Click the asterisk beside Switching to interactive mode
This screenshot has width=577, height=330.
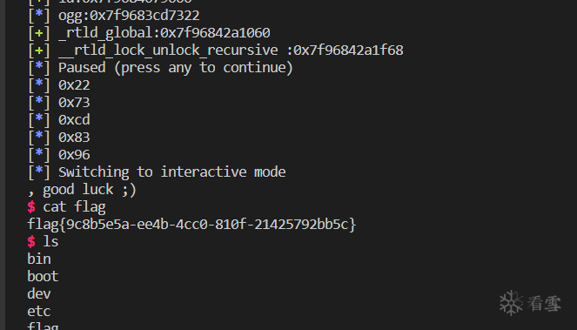[x=38, y=171]
